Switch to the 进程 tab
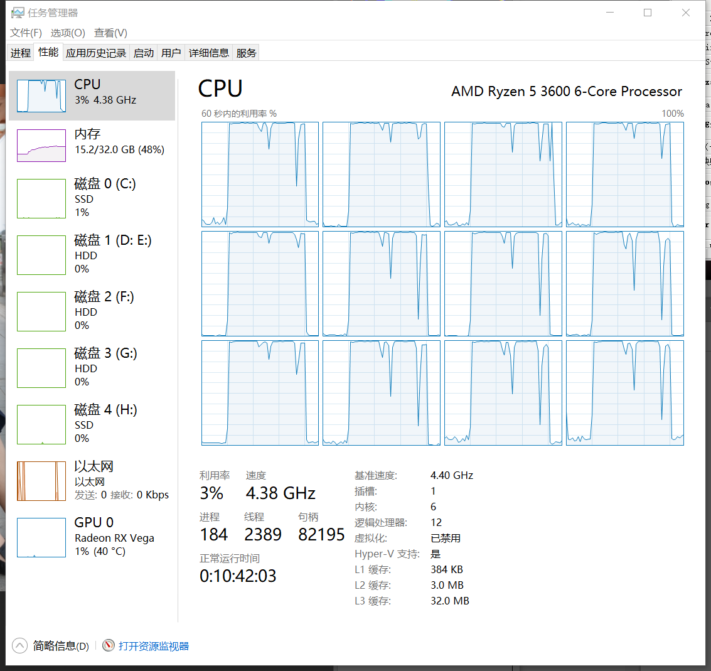This screenshot has width=711, height=671. click(20, 53)
